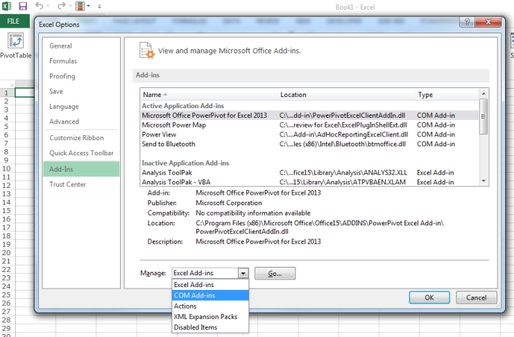Select Microsoft Office PowerPivot for Excel 2013 row
Viewport: 514px width, 337px height.
click(309, 115)
